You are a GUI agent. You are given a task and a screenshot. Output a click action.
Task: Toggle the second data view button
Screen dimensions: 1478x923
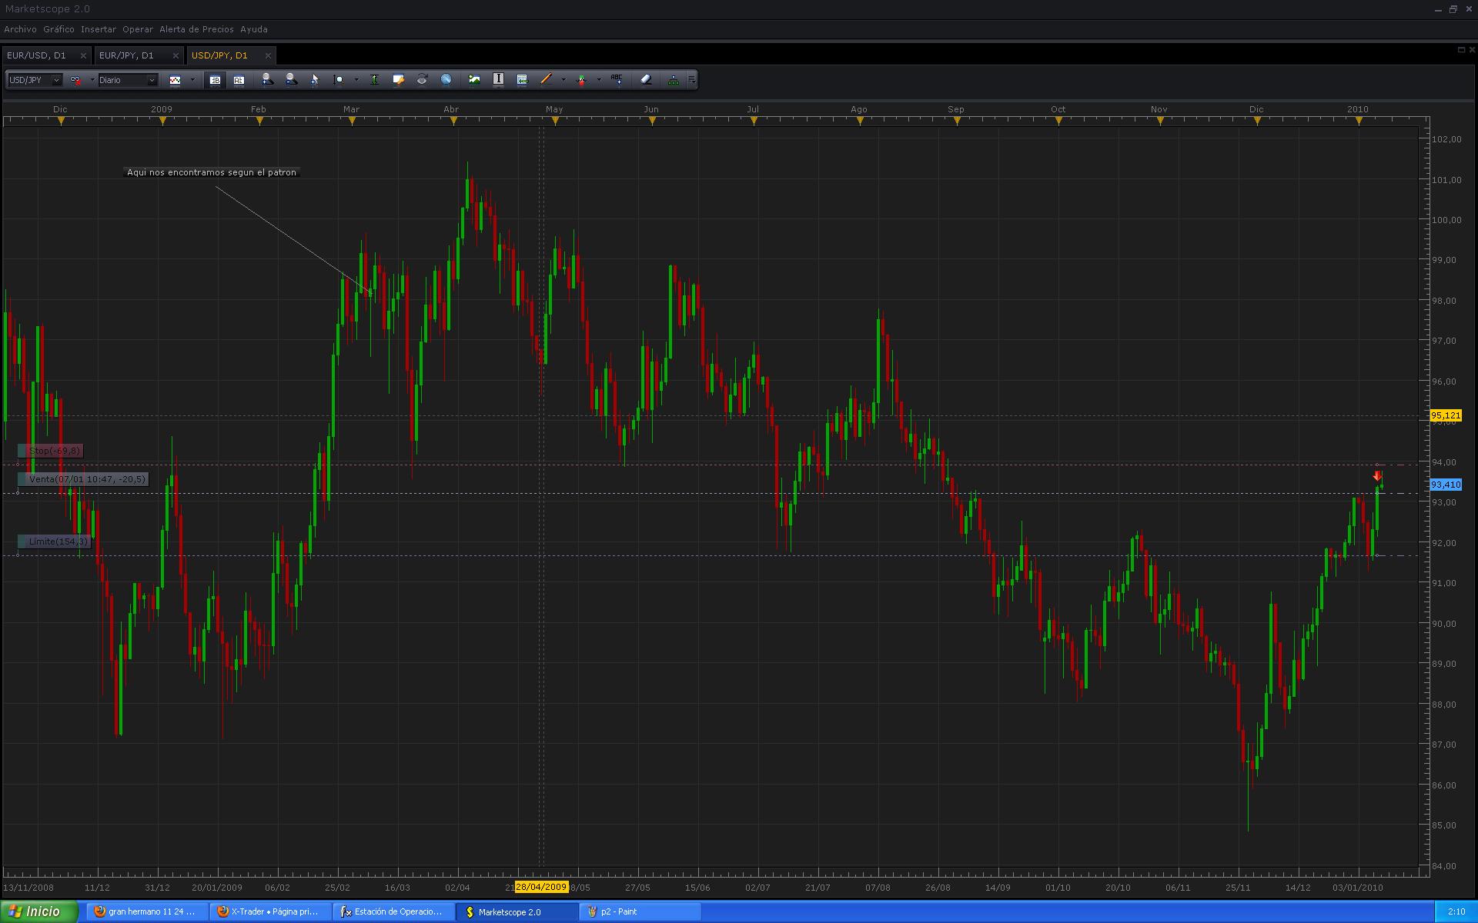click(x=239, y=80)
